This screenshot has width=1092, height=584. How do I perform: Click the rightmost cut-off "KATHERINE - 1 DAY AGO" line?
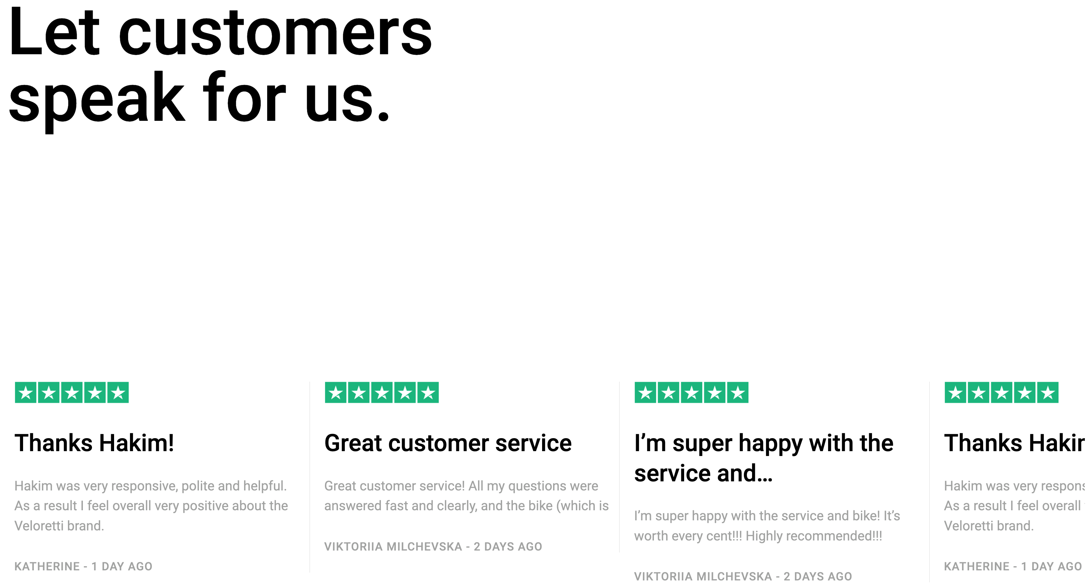tap(1012, 567)
